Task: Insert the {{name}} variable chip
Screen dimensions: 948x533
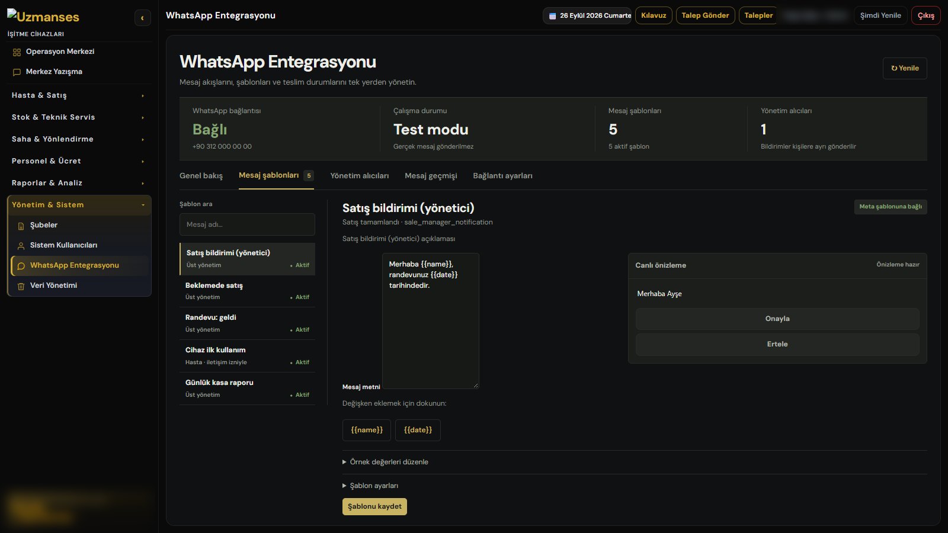Action: point(367,430)
